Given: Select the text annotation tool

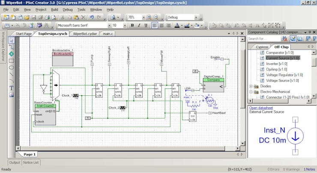Looking at the screenshot, I should point(12,88).
